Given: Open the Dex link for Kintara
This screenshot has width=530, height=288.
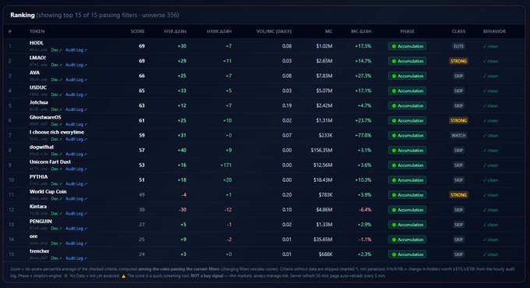Looking at the screenshot, I should (x=56, y=214).
